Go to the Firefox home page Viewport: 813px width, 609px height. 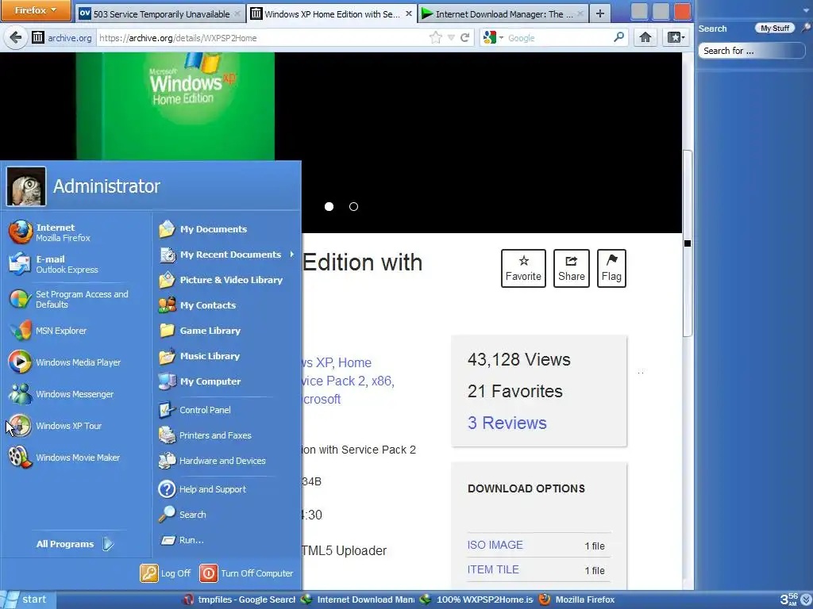[645, 37]
